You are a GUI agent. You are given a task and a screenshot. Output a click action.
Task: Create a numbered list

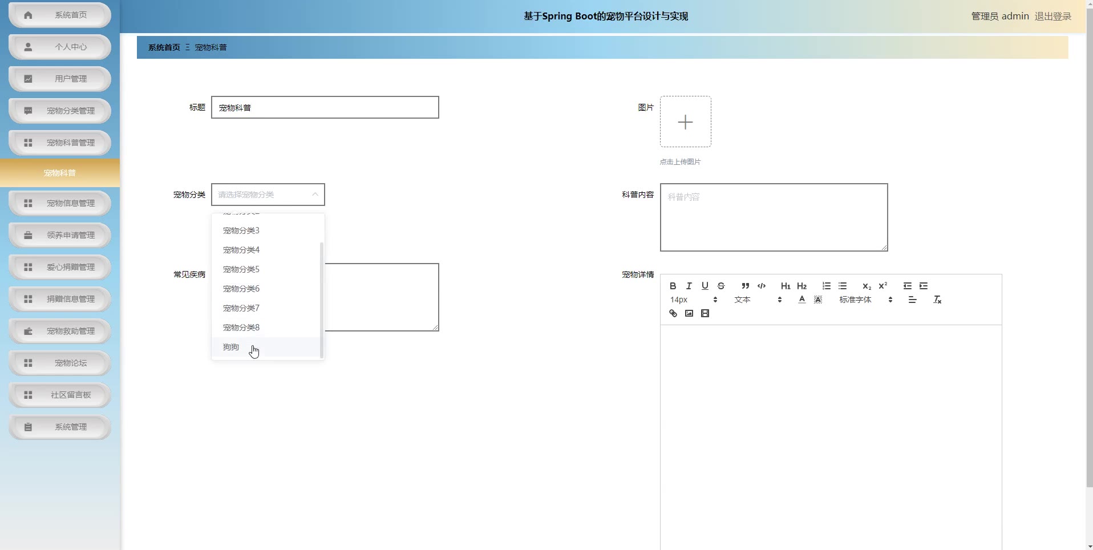coord(826,286)
